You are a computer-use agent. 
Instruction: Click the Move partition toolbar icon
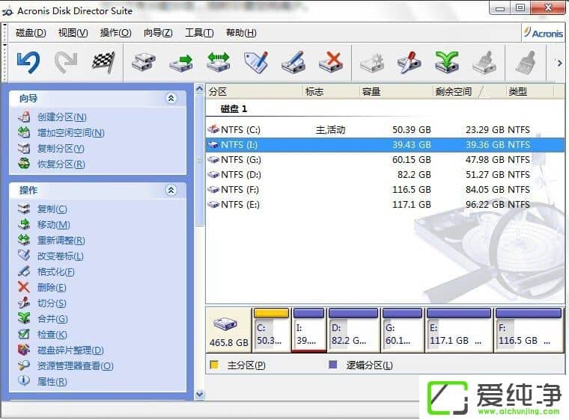tap(181, 62)
